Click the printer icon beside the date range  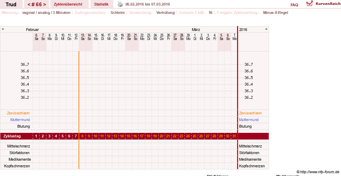point(120,4)
